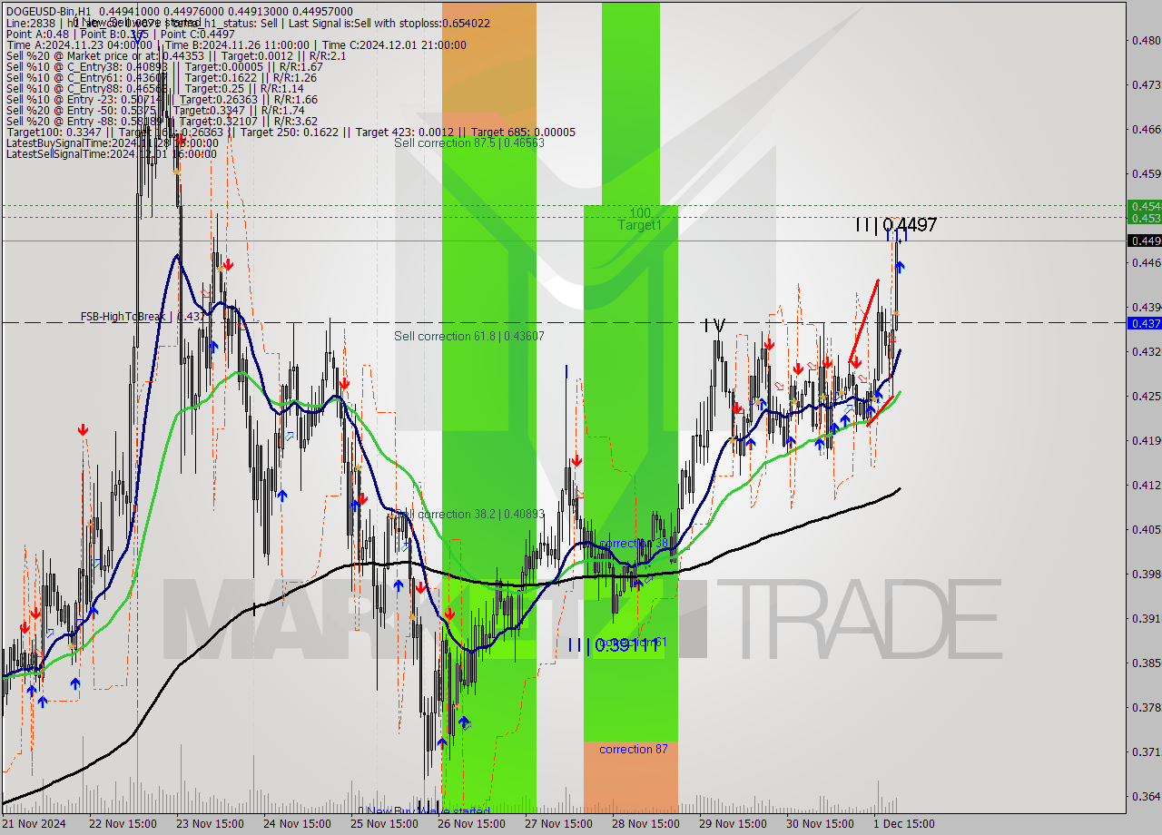The width and height of the screenshot is (1162, 835).
Task: Click the 0.473 price axis label
Action: click(x=1146, y=84)
